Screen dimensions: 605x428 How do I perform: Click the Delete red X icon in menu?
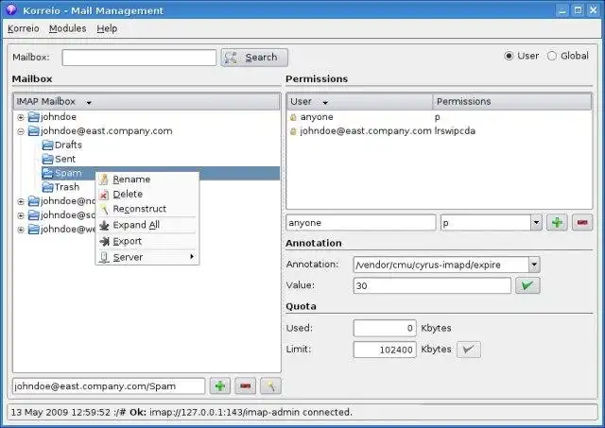(104, 195)
